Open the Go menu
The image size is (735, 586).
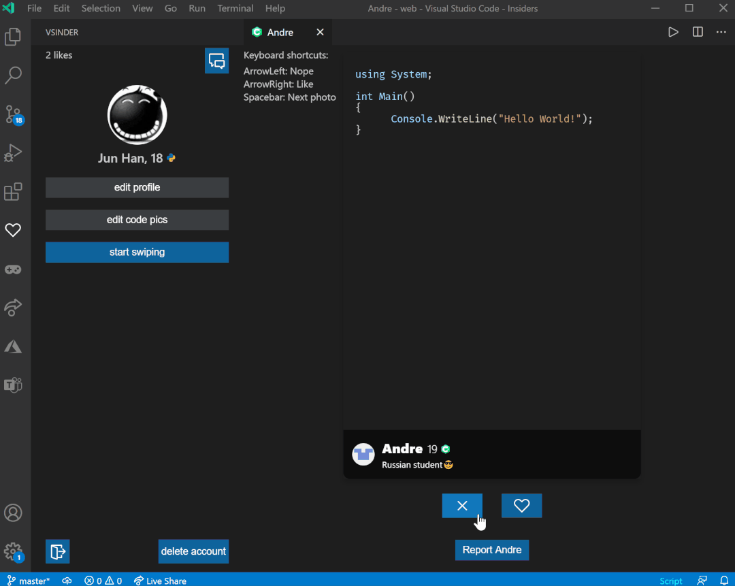pyautogui.click(x=171, y=8)
